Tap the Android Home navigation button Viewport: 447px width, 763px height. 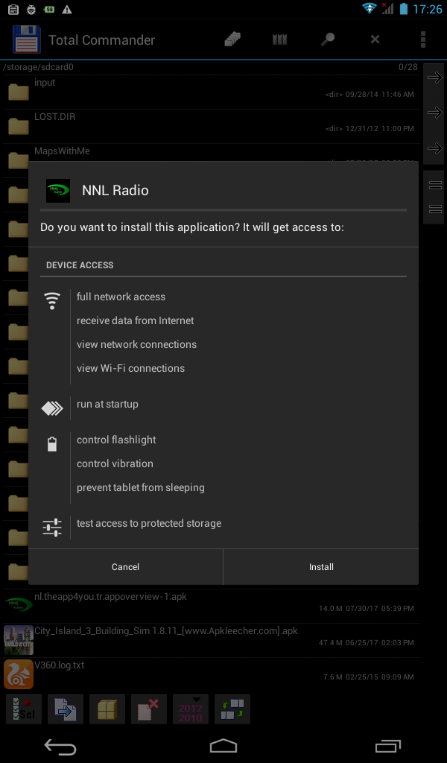(x=223, y=745)
